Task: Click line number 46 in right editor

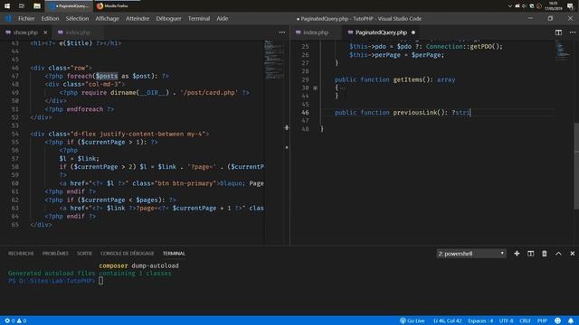Action: pos(305,112)
